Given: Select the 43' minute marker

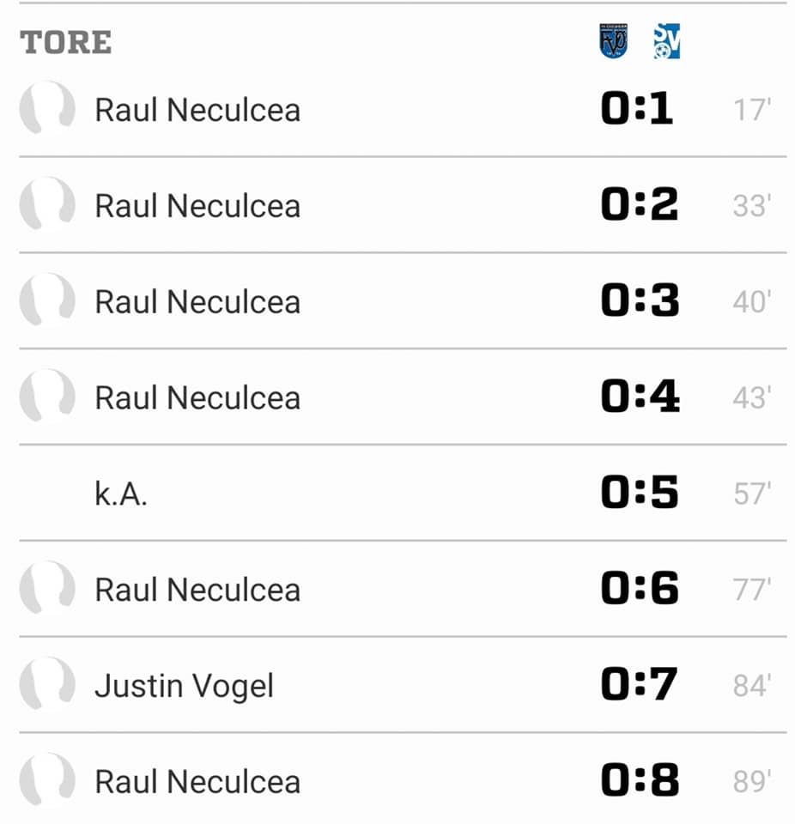Looking at the screenshot, I should [x=752, y=397].
